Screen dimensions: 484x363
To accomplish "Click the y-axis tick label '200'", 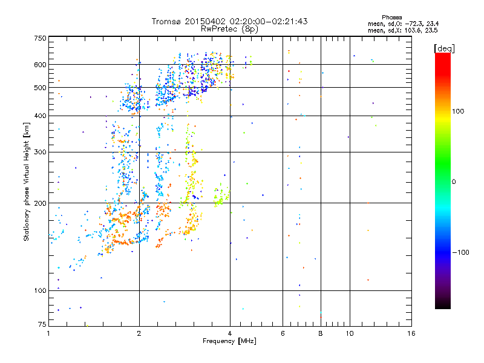I will coord(40,203).
